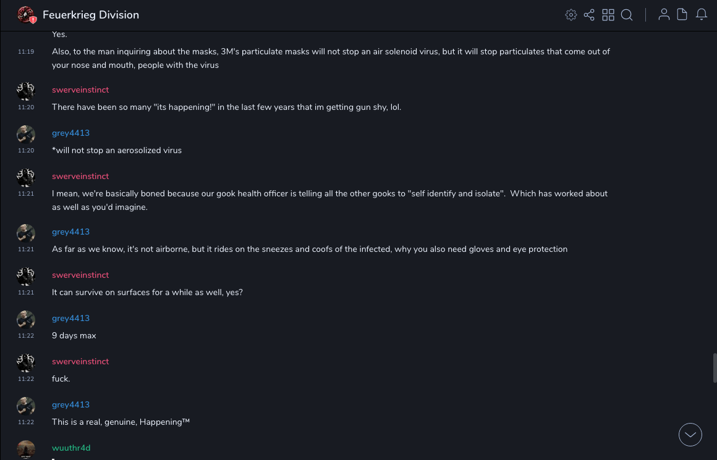Click the wuuthr4d username
Viewport: 717px width, 460px height.
pyautogui.click(x=71, y=448)
